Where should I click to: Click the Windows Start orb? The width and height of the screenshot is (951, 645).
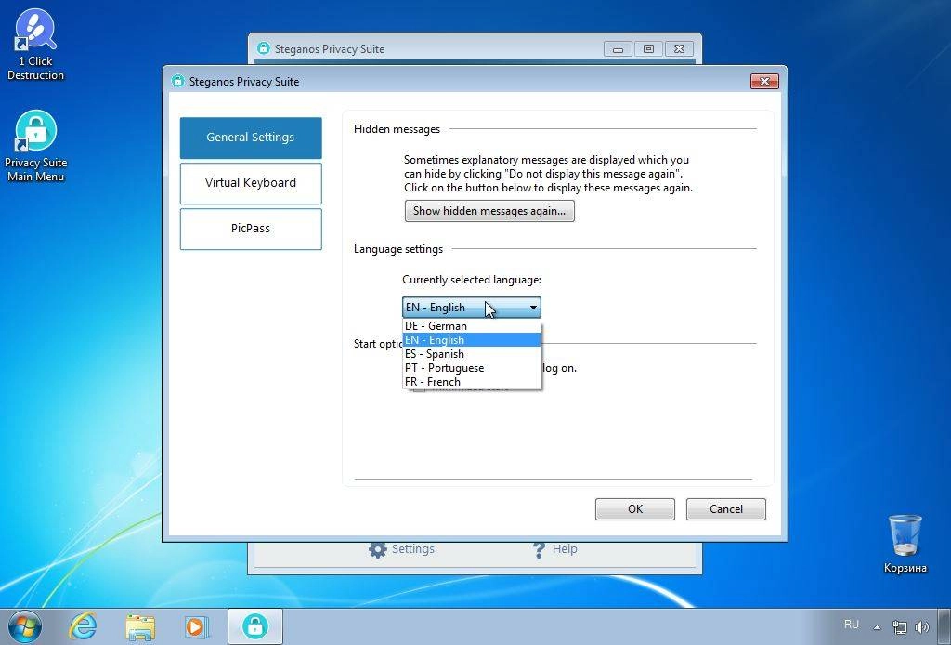(x=25, y=626)
